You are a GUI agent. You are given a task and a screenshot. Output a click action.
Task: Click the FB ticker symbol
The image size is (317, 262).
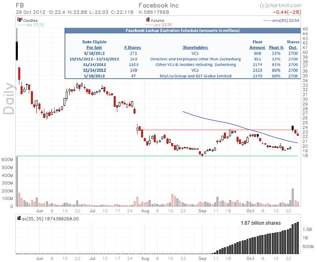pyautogui.click(x=20, y=6)
